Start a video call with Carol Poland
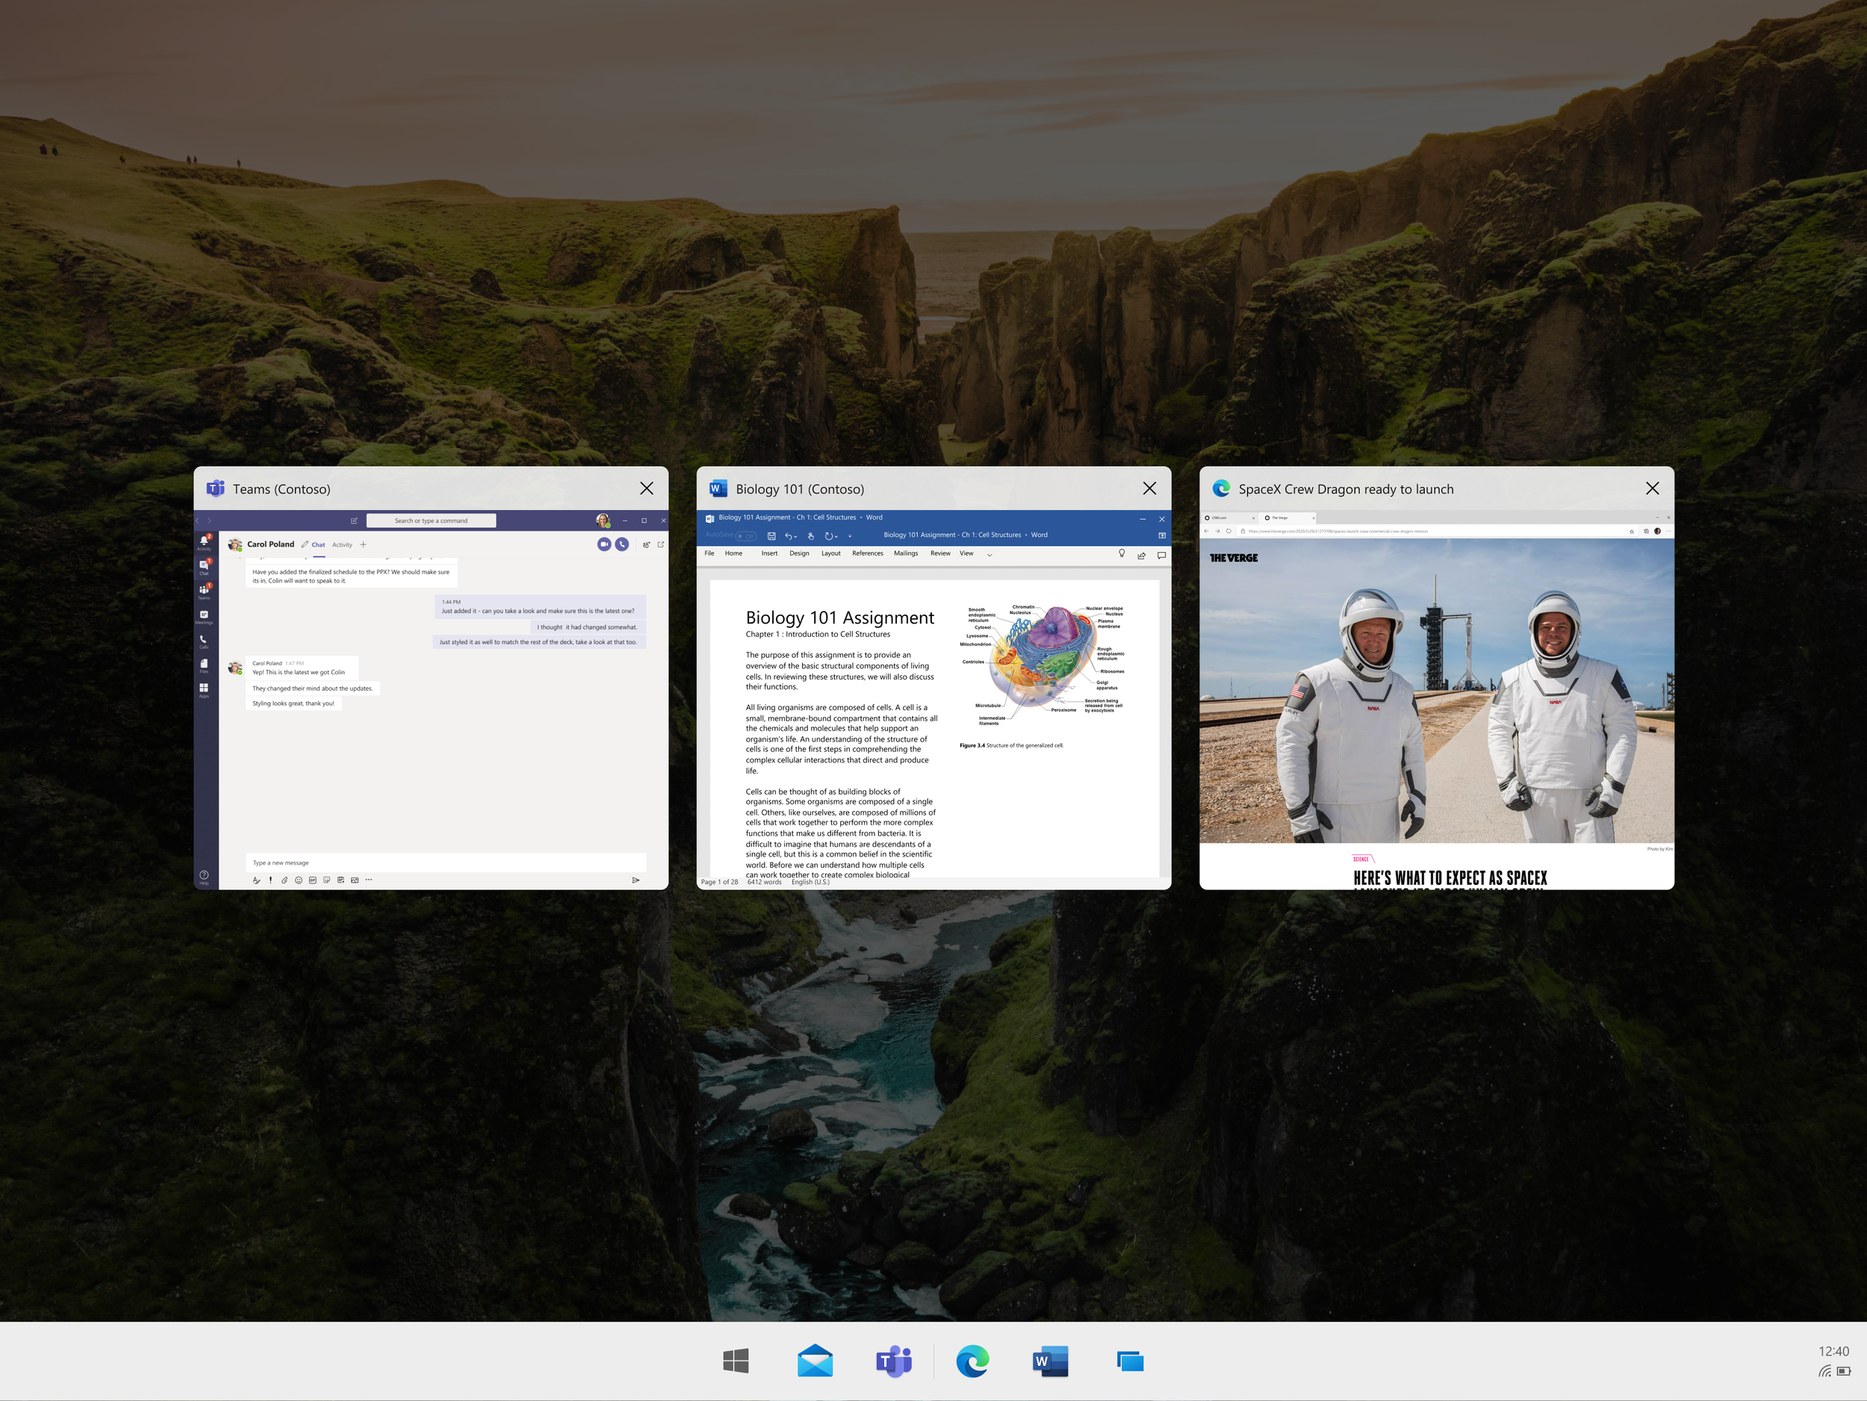 pos(603,544)
